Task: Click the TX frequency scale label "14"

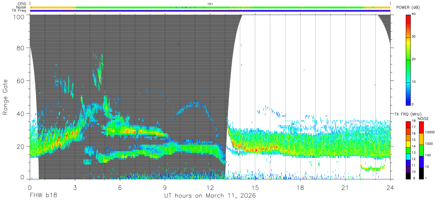Action: click(x=414, y=147)
